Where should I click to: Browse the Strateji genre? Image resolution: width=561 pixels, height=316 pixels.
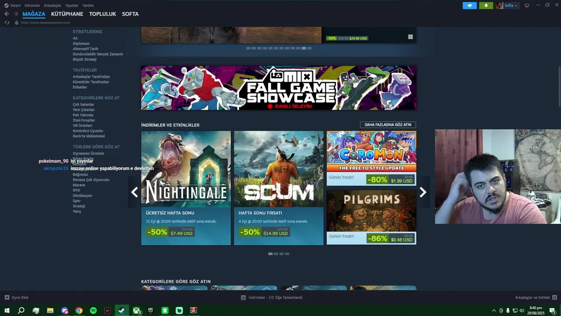click(79, 206)
